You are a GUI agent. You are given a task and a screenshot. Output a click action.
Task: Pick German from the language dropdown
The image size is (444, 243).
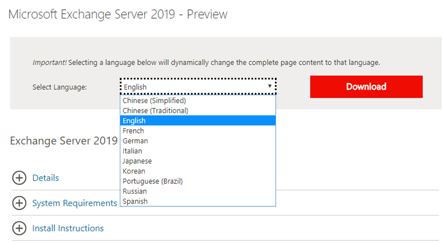pos(198,141)
